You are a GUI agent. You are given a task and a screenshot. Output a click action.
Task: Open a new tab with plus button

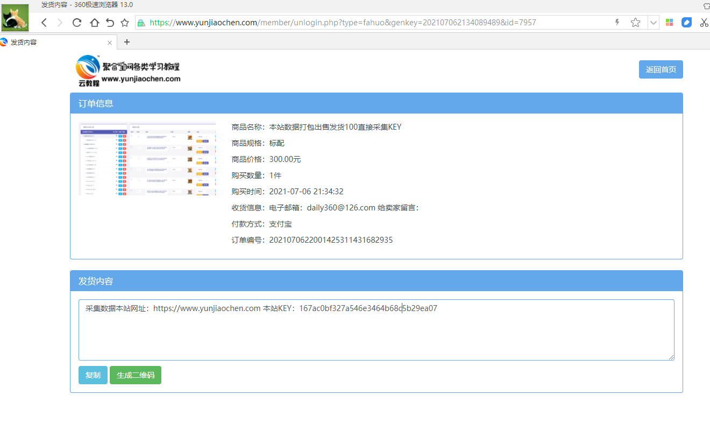click(127, 42)
